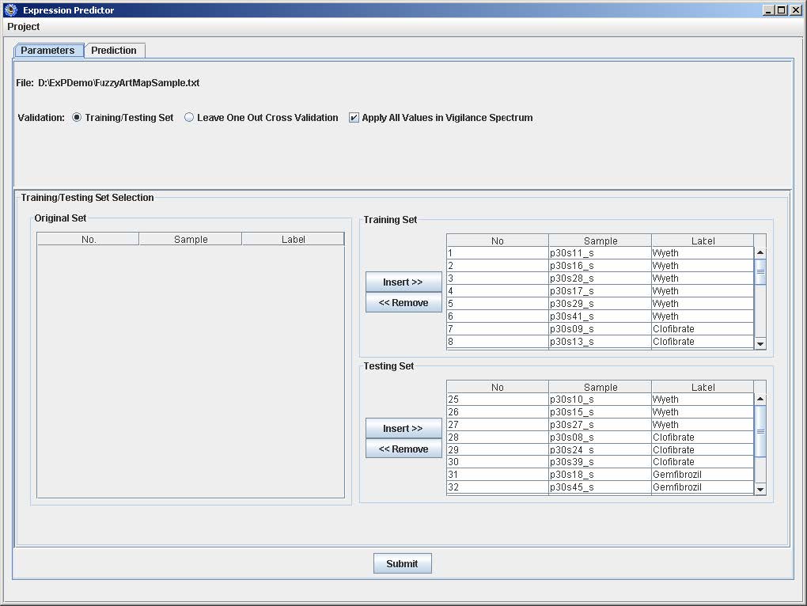Select training sample p30s11_s
807x606 pixels.
pos(600,253)
